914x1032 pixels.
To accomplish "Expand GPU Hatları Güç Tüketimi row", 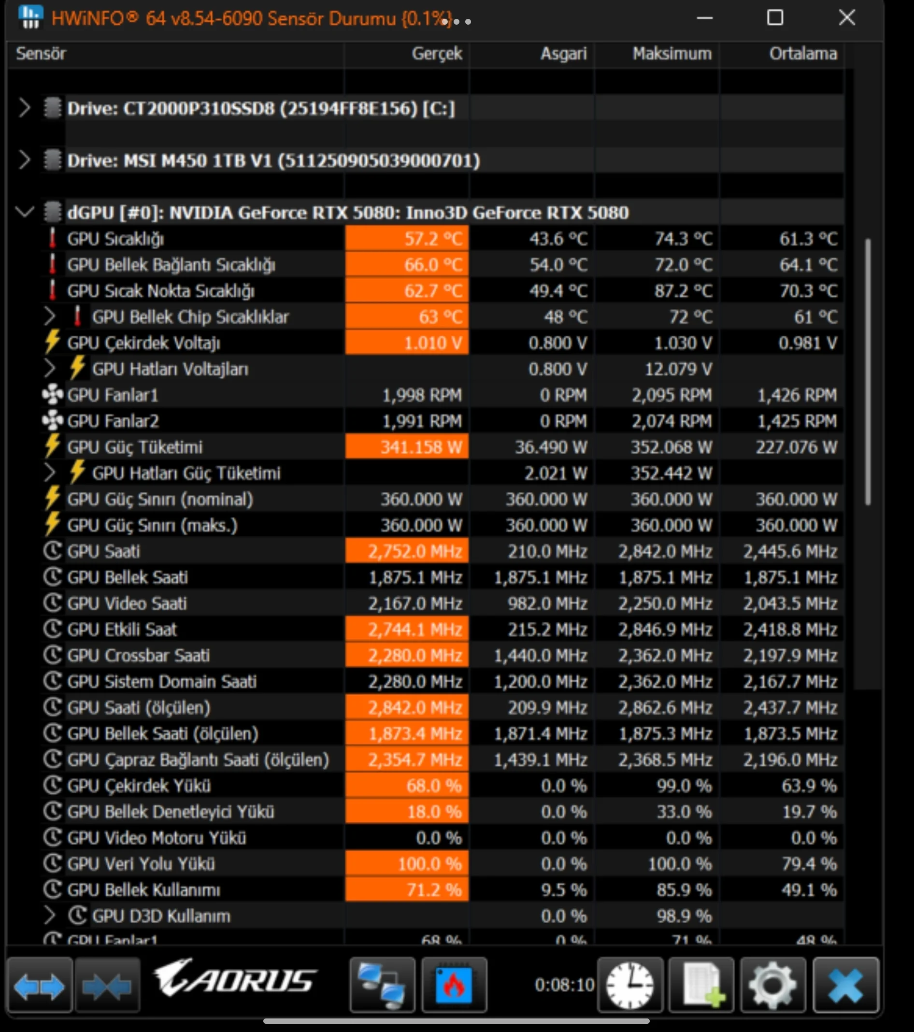I will (49, 473).
